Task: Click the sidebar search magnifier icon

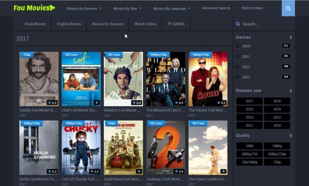Action: pos(238,24)
